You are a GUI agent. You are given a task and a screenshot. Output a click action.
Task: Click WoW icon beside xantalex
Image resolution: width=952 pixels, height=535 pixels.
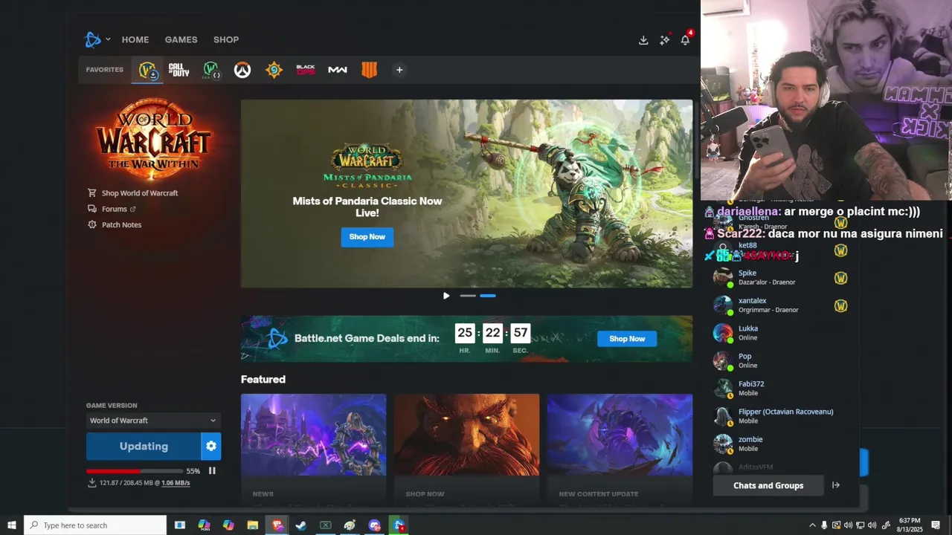[840, 305]
